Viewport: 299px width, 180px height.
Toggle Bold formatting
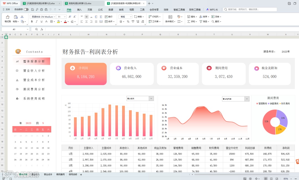(x=32, y=22)
